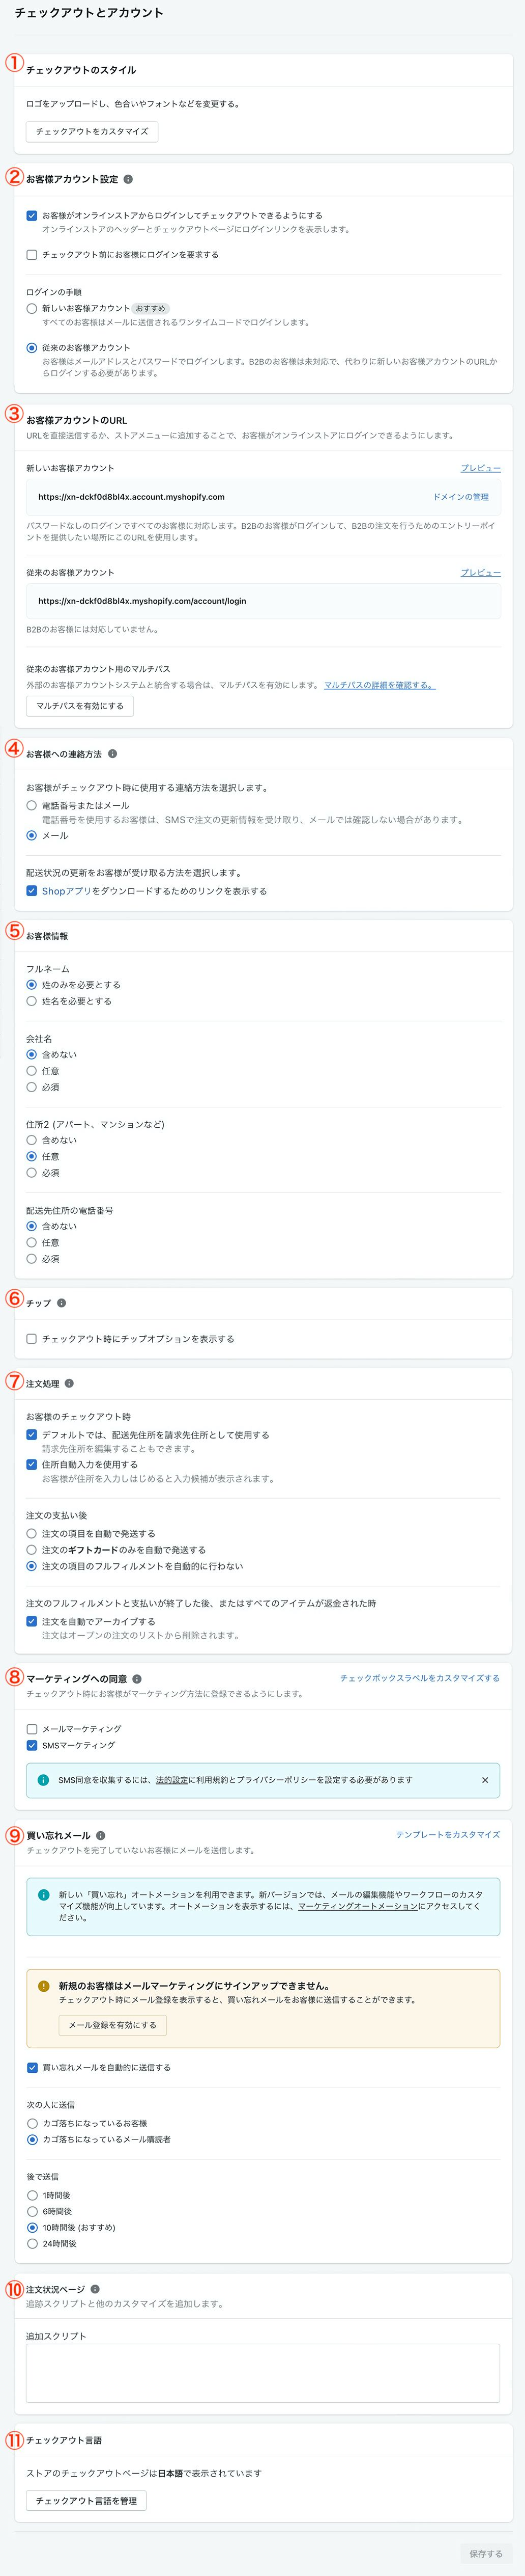Enable チェックアウト前にお客様にログインを要求する checkbox
The width and height of the screenshot is (525, 2576).
32,255
